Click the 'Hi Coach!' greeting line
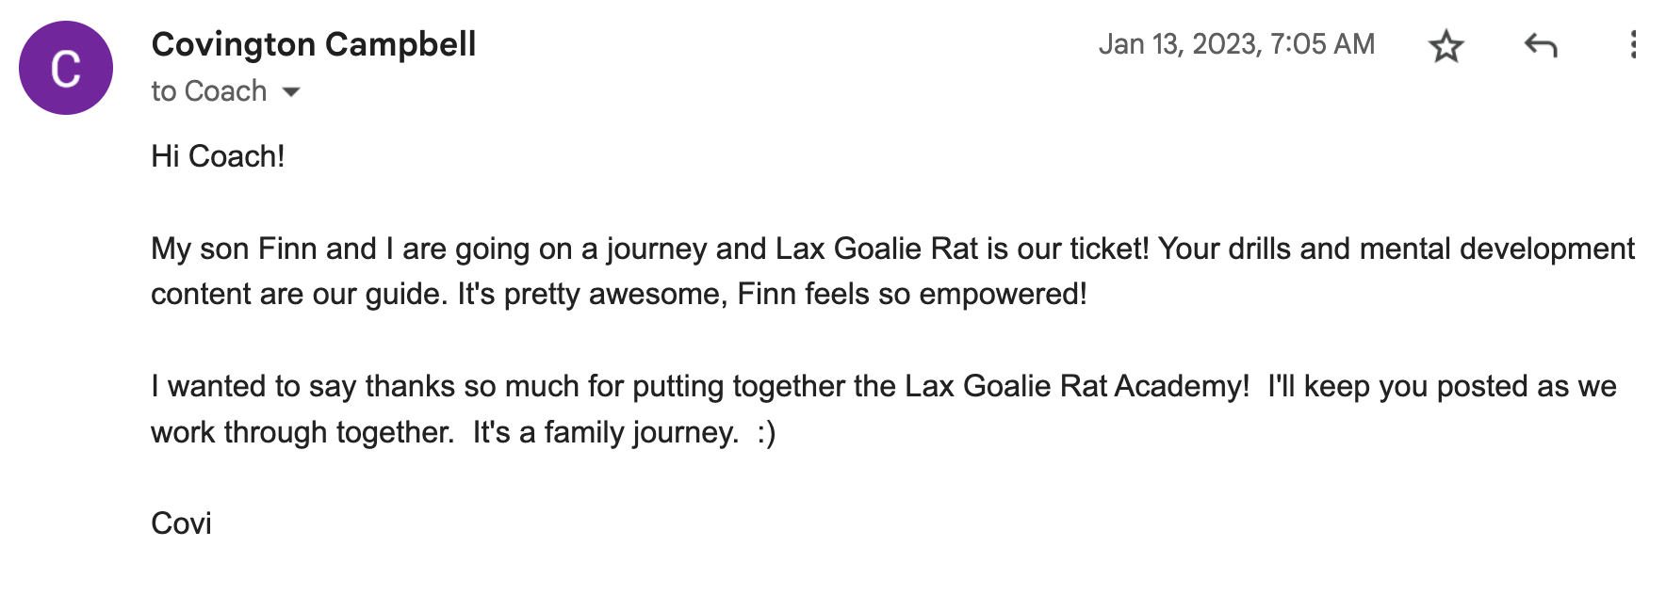Viewport: 1666px width, 595px height. click(218, 156)
